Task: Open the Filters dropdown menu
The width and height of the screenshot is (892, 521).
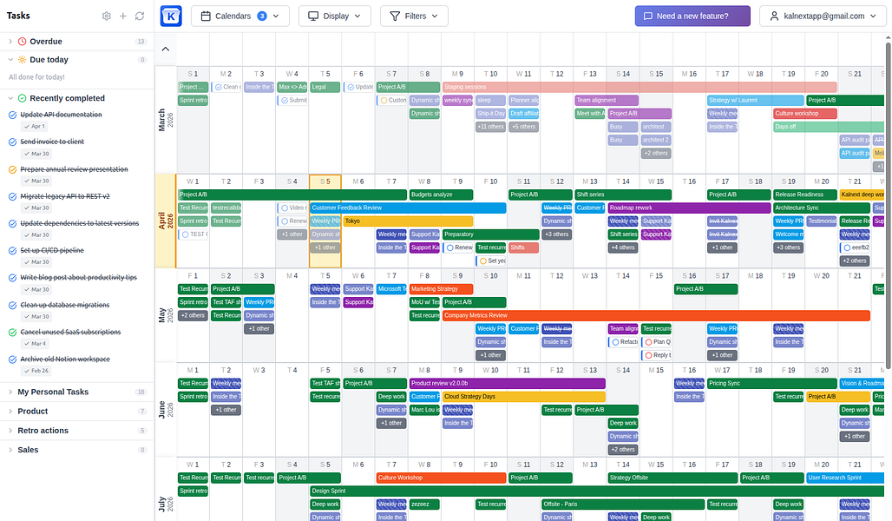Action: 414,16
